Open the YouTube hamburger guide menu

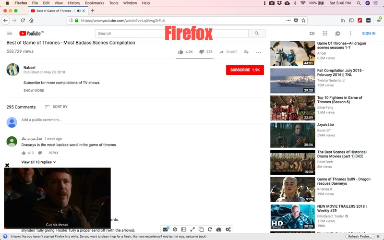point(10,33)
